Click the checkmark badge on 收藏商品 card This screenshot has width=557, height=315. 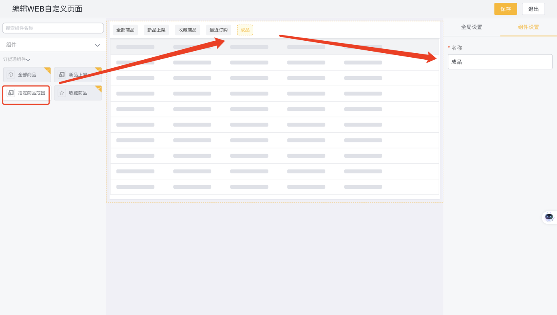99,88
